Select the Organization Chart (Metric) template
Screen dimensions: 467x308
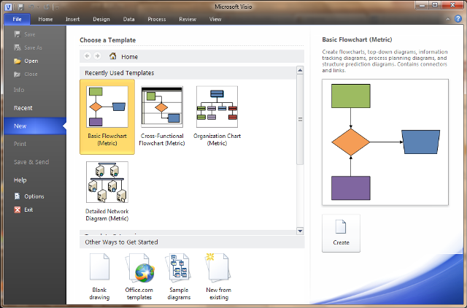(217, 117)
